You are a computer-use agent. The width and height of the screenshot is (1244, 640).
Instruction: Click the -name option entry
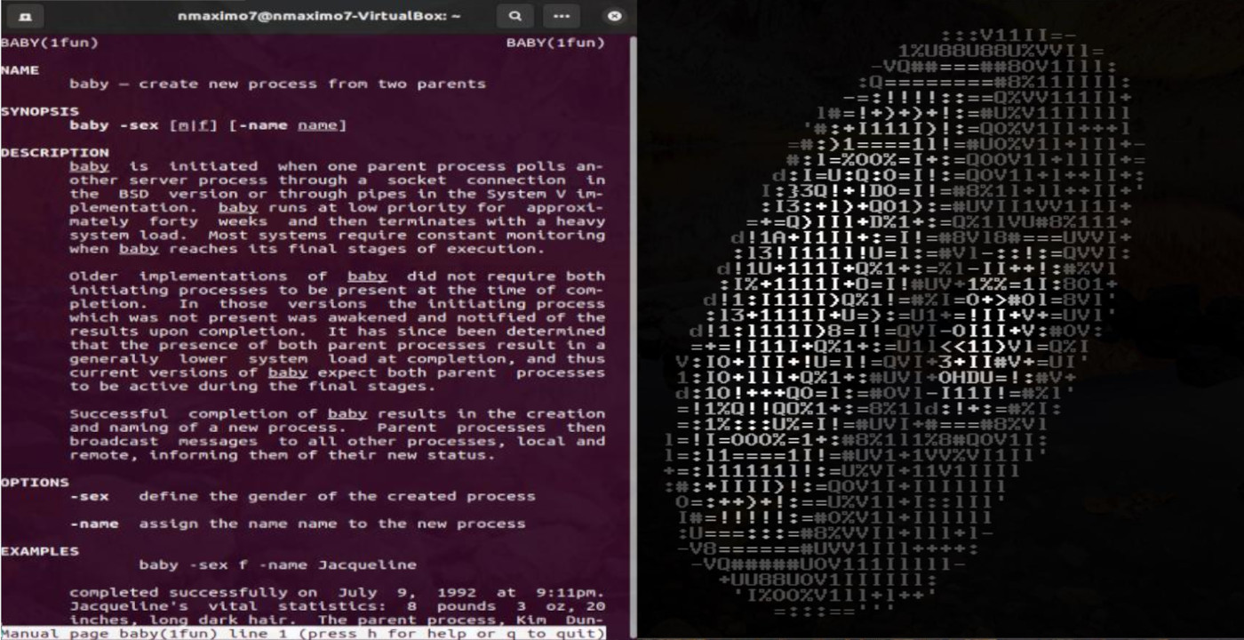93,524
